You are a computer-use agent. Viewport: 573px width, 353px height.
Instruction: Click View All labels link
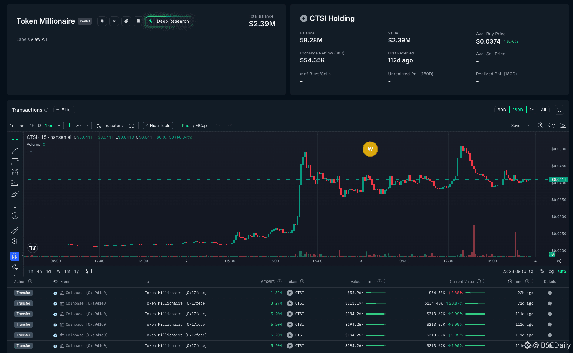click(39, 39)
